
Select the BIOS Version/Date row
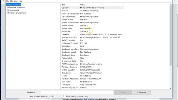click(x=92, y=37)
